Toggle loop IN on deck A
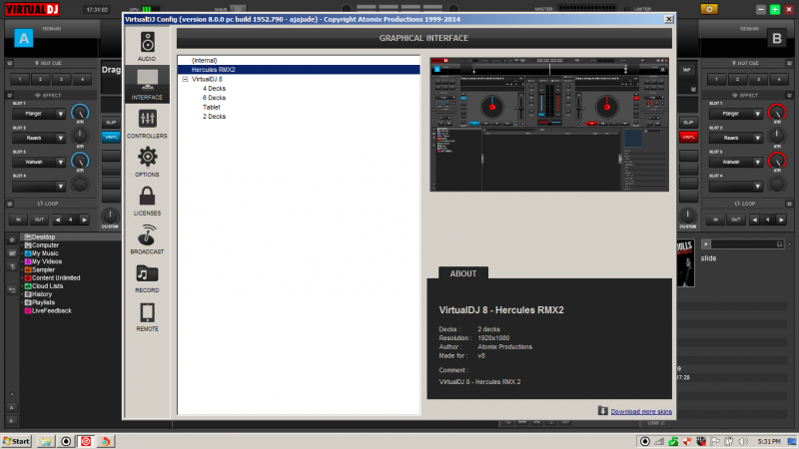 [18, 220]
